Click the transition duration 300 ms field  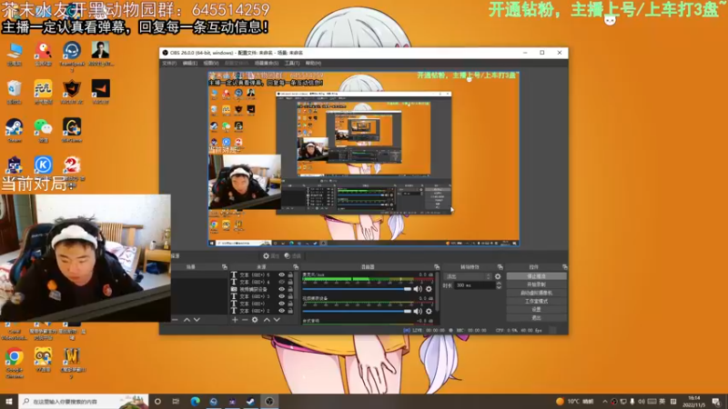pyautogui.click(x=474, y=285)
